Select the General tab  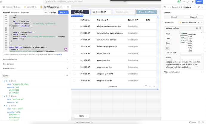(6, 12)
